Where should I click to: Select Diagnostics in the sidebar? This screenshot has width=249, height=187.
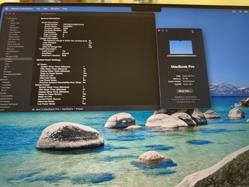[x=14, y=37]
